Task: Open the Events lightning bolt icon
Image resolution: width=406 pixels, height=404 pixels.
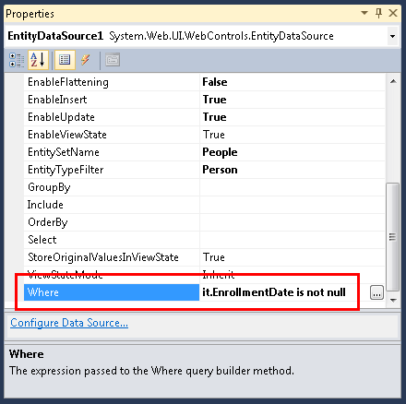Action: pyautogui.click(x=86, y=60)
